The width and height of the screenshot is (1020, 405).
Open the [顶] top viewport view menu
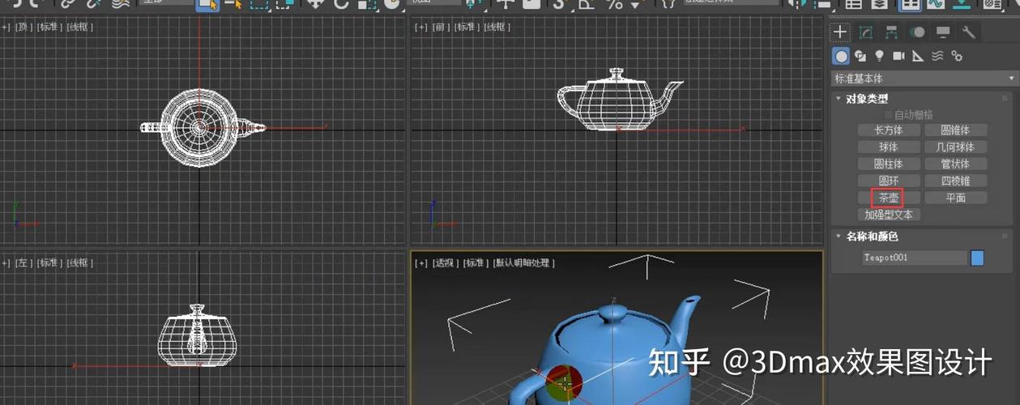24,27
